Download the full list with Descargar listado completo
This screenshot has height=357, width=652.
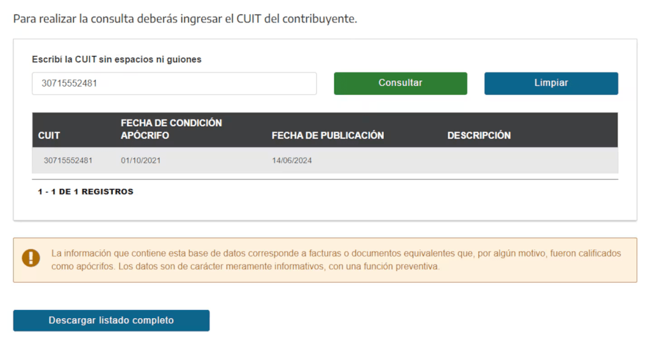tap(111, 321)
